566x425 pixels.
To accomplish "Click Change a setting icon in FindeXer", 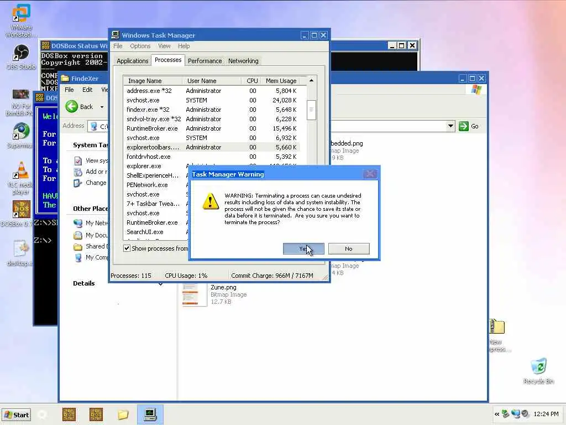I will tap(77, 183).
